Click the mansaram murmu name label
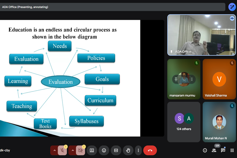Screen dimensions: 237x158 pos(182,95)
